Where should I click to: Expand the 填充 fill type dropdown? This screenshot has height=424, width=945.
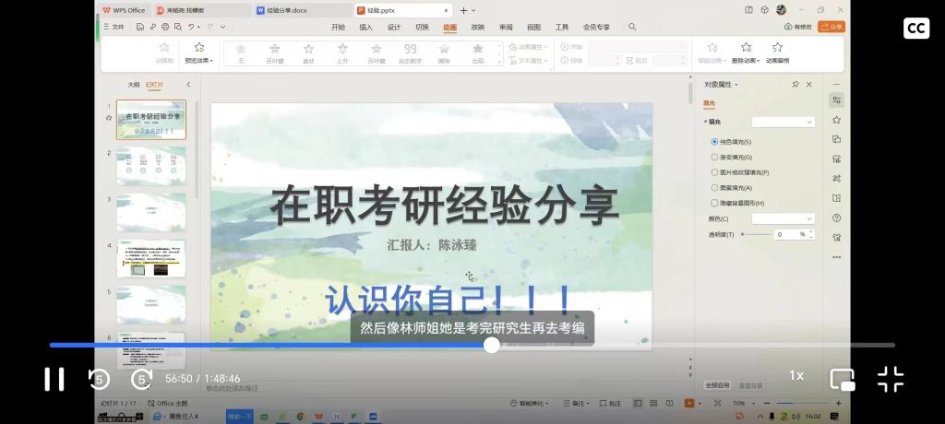pyautogui.click(x=784, y=122)
